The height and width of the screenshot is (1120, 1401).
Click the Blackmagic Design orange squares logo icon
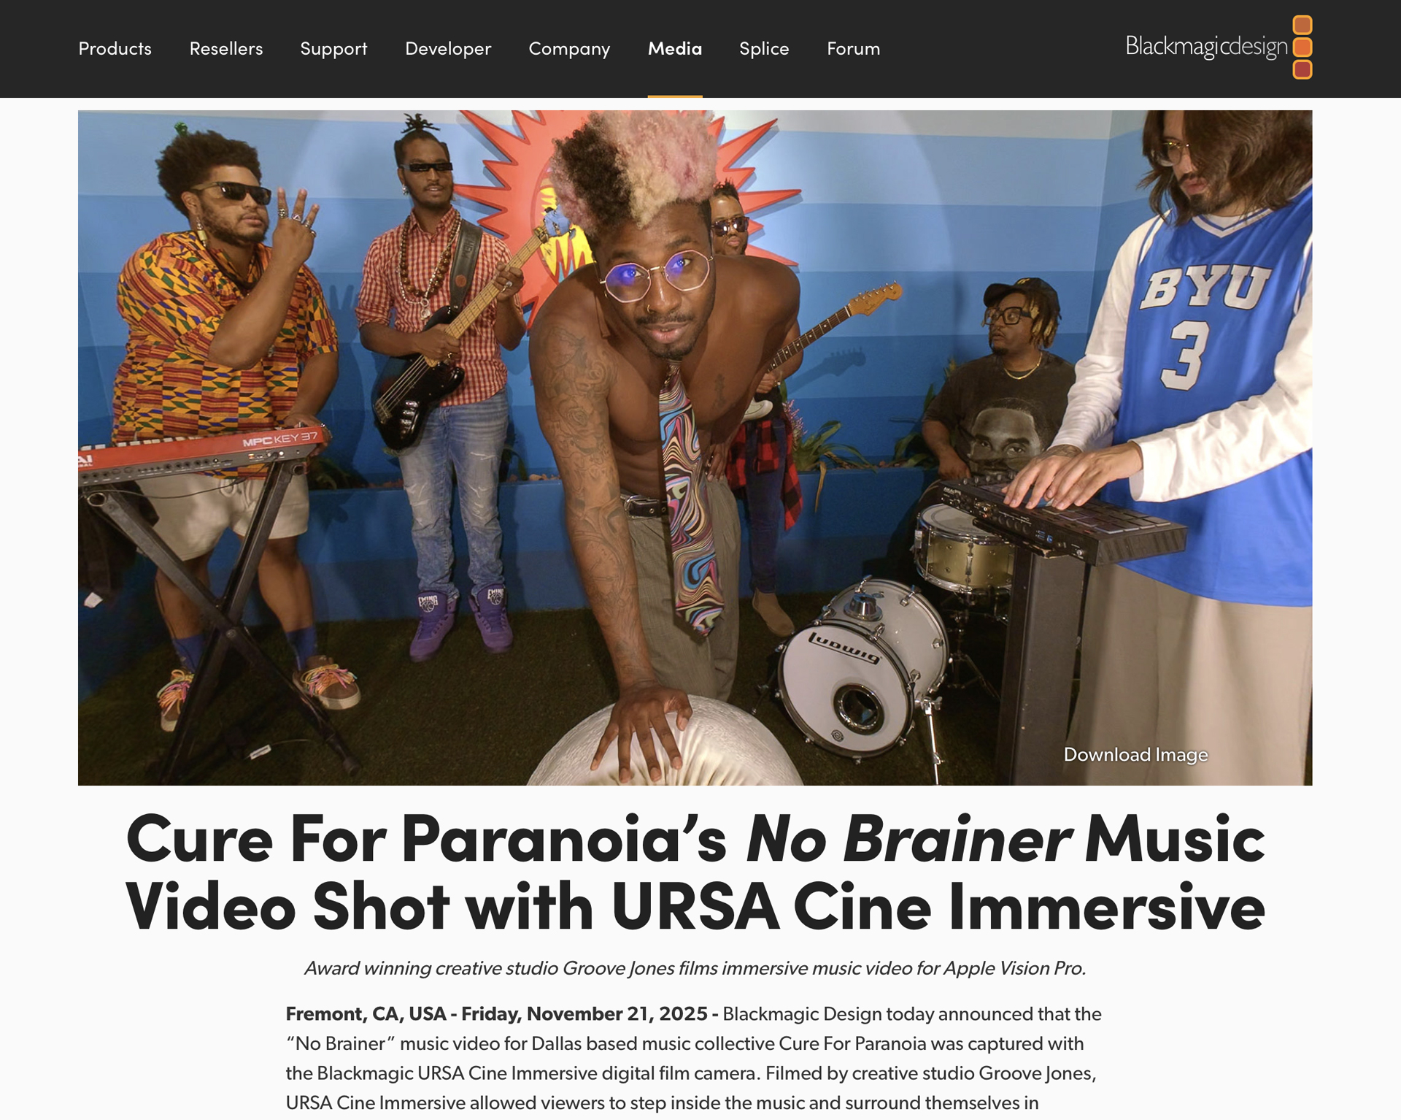click(1302, 47)
